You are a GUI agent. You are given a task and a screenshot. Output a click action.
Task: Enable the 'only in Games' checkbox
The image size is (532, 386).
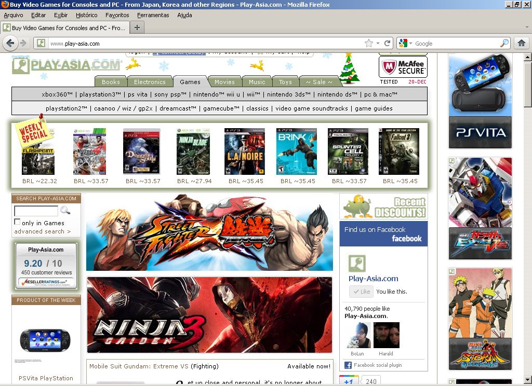pos(17,222)
